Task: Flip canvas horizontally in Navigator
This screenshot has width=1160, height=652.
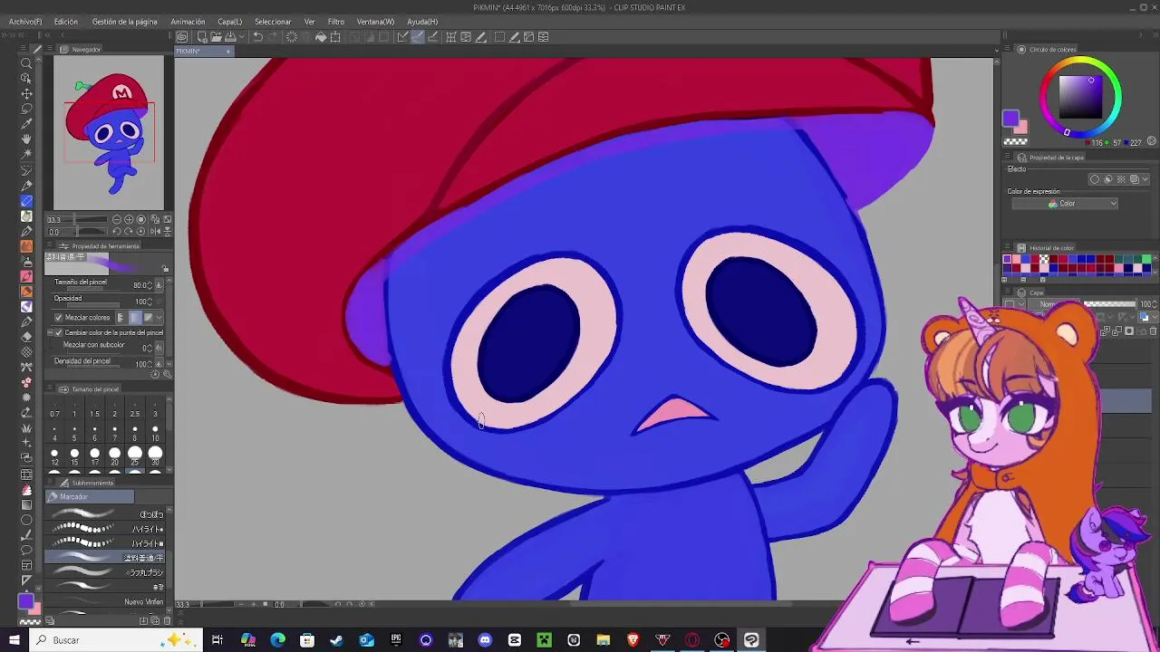Action: click(155, 232)
